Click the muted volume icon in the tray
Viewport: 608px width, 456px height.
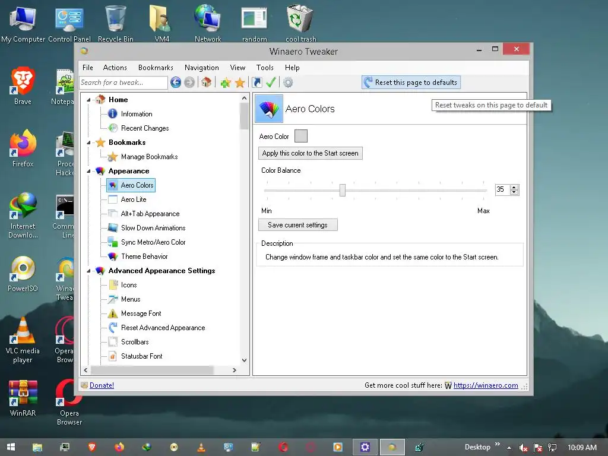[x=523, y=448]
